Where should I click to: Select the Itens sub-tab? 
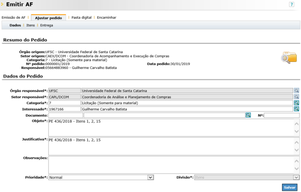click(31, 25)
